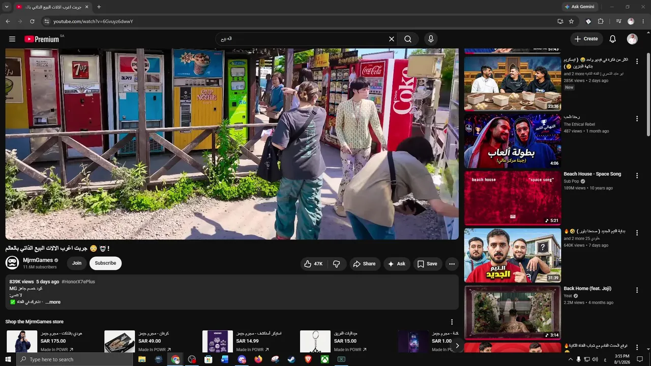Open Steam from the taskbar

point(291,359)
